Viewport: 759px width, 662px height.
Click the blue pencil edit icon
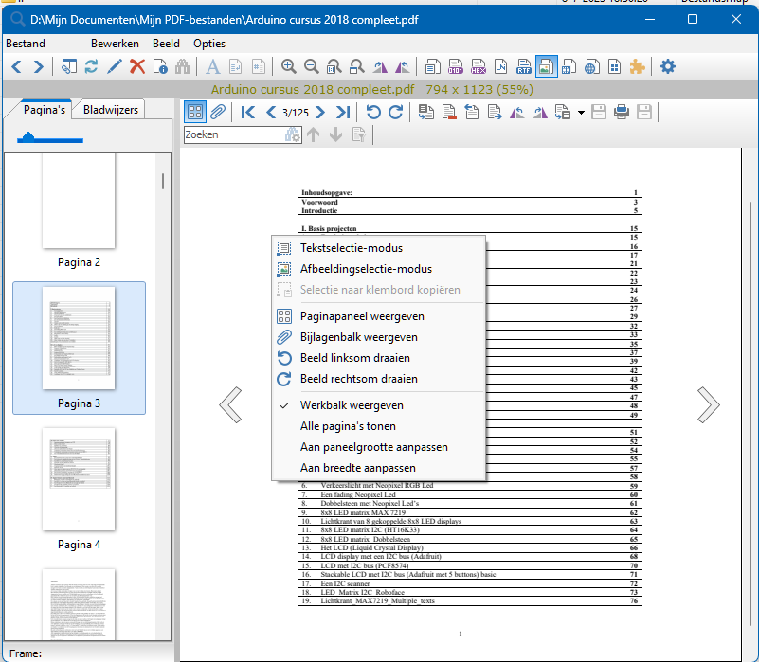115,67
